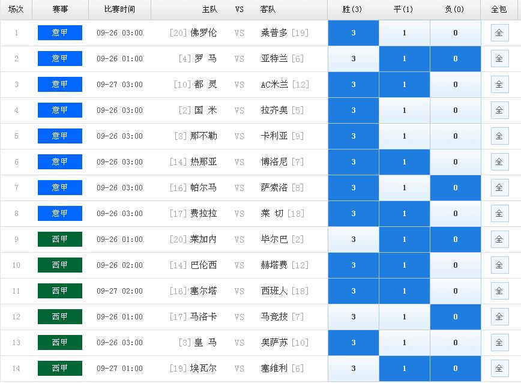Deselect loss (0) for 罗马 vs 亚特兰
This screenshot has height=383, width=521.
[455, 59]
